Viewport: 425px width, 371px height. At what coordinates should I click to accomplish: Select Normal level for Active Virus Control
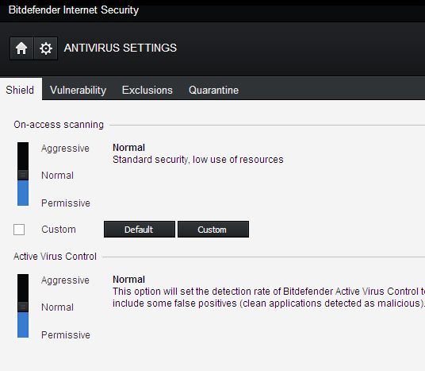(57, 307)
